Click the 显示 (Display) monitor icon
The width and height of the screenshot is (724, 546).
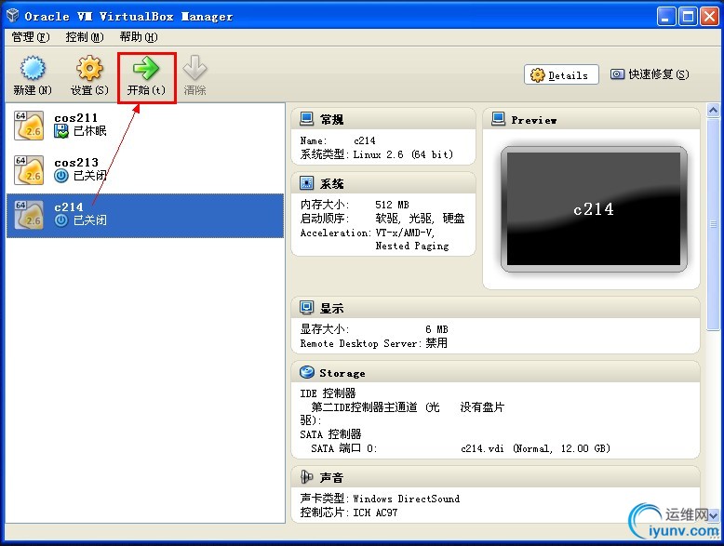click(306, 307)
